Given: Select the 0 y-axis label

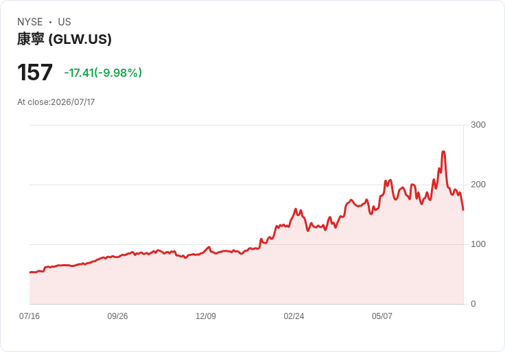Looking at the screenshot, I should click(473, 304).
